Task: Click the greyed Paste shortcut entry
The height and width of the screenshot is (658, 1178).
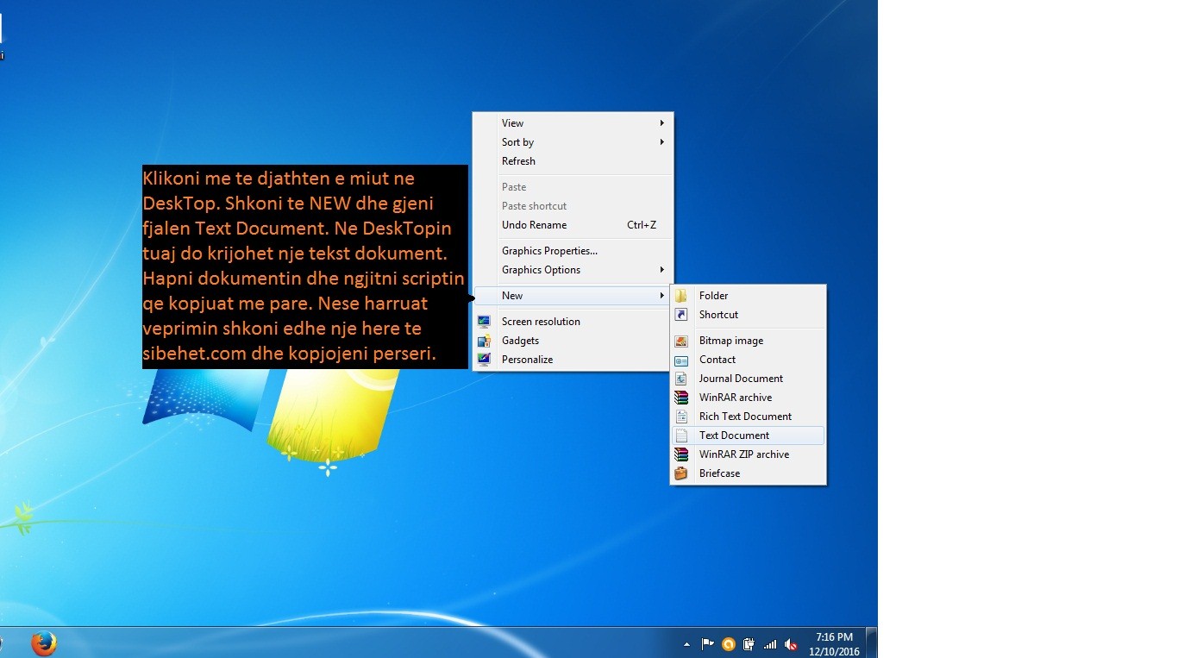Action: click(573, 206)
